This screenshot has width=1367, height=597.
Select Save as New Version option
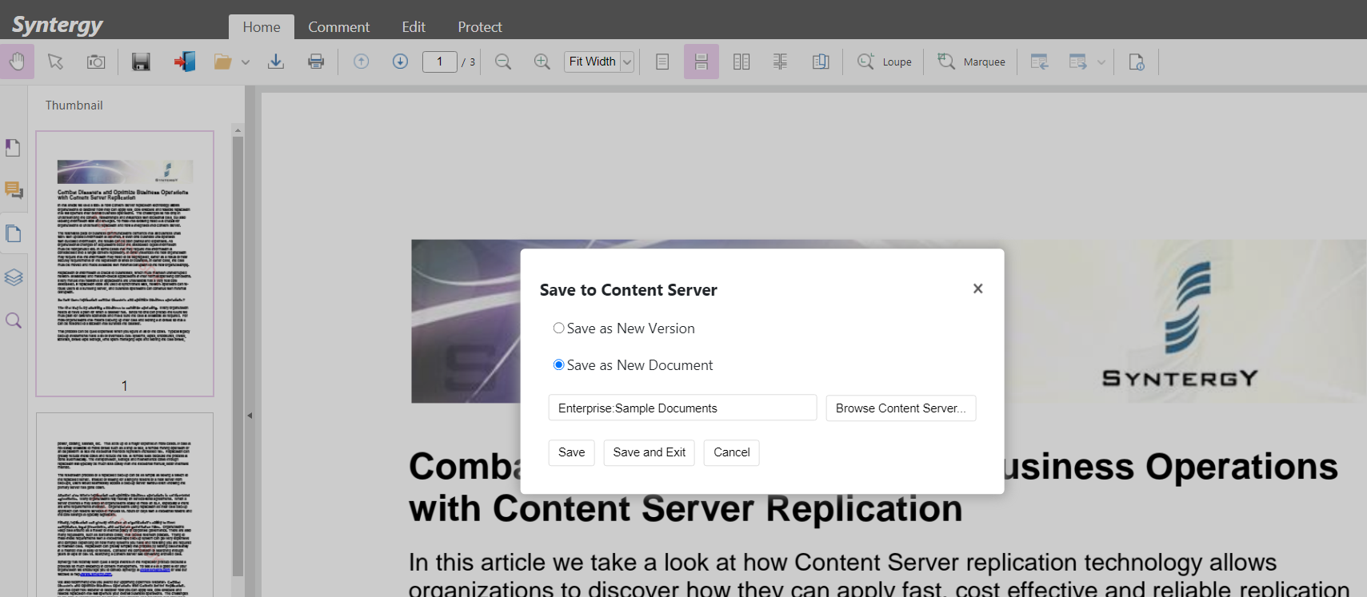click(558, 328)
